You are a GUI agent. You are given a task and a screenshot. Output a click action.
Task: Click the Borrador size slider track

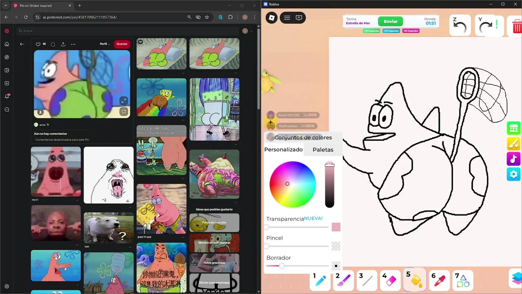pos(297,266)
